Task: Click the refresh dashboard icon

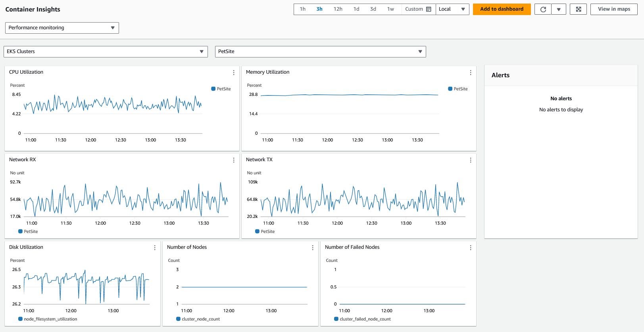Action: 543,9
